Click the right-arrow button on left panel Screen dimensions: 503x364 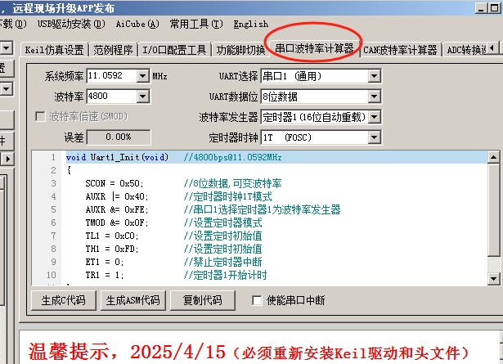7,159
